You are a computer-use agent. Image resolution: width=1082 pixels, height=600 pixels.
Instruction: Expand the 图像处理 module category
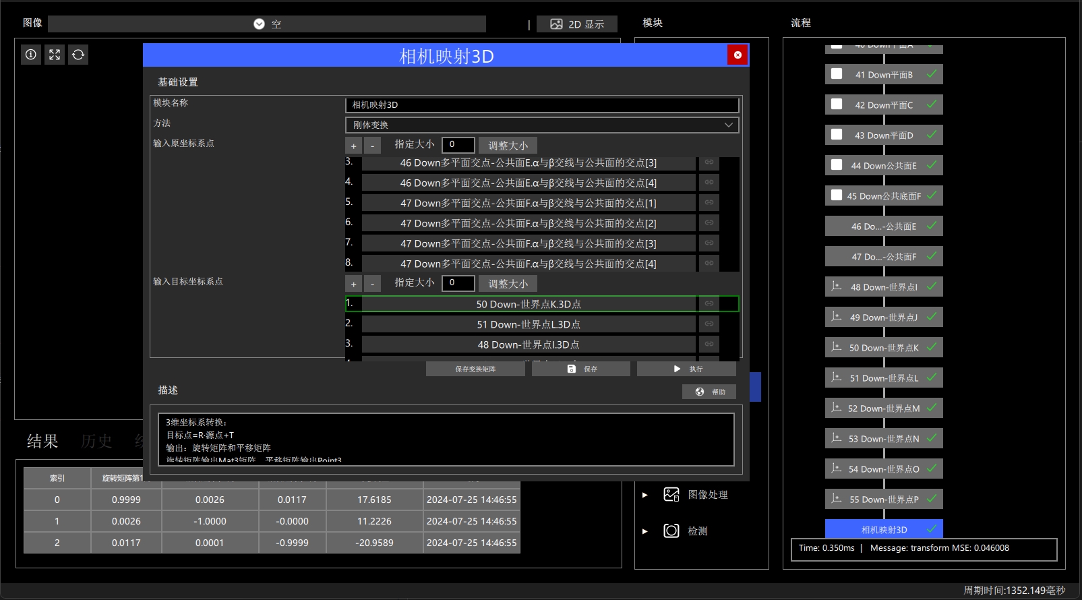click(x=645, y=495)
